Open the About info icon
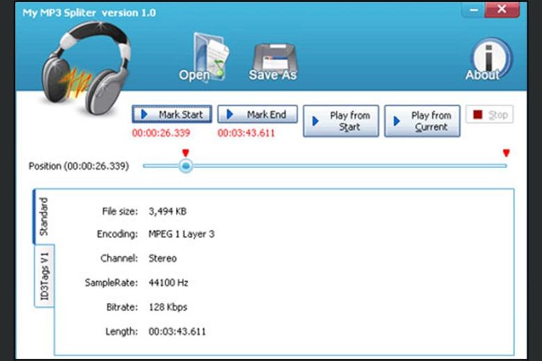 pos(488,59)
